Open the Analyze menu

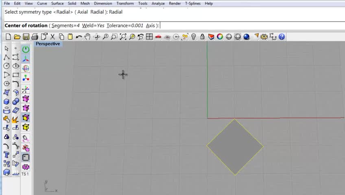(x=158, y=3)
